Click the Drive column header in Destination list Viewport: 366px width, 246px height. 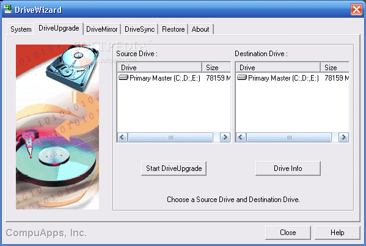(278, 67)
